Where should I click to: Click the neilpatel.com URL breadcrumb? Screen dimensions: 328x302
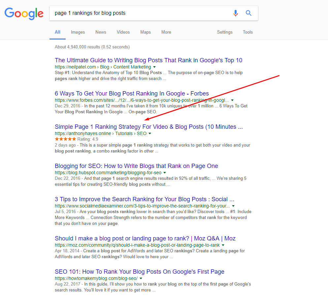[103, 67]
